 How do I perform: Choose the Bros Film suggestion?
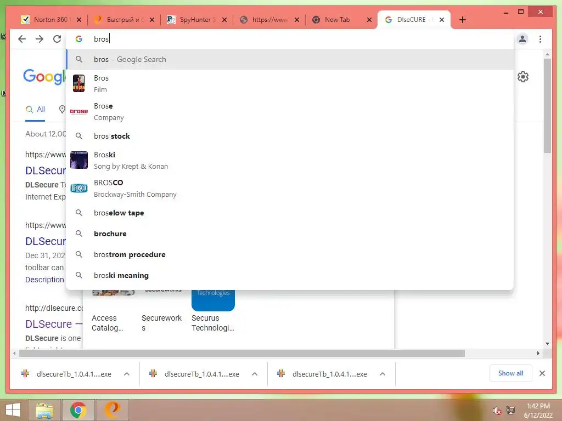tap(290, 84)
